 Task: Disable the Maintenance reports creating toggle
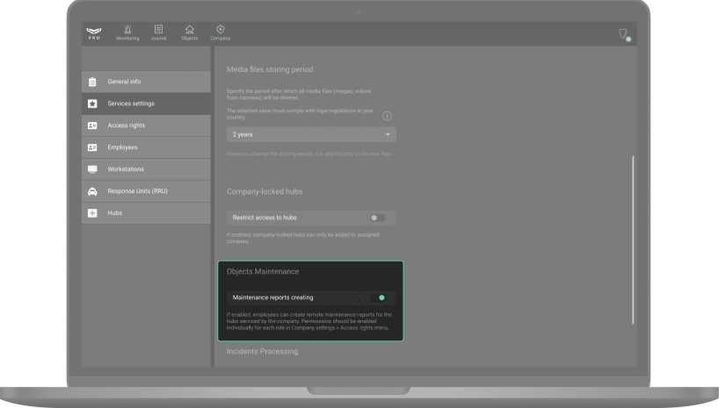click(x=379, y=297)
